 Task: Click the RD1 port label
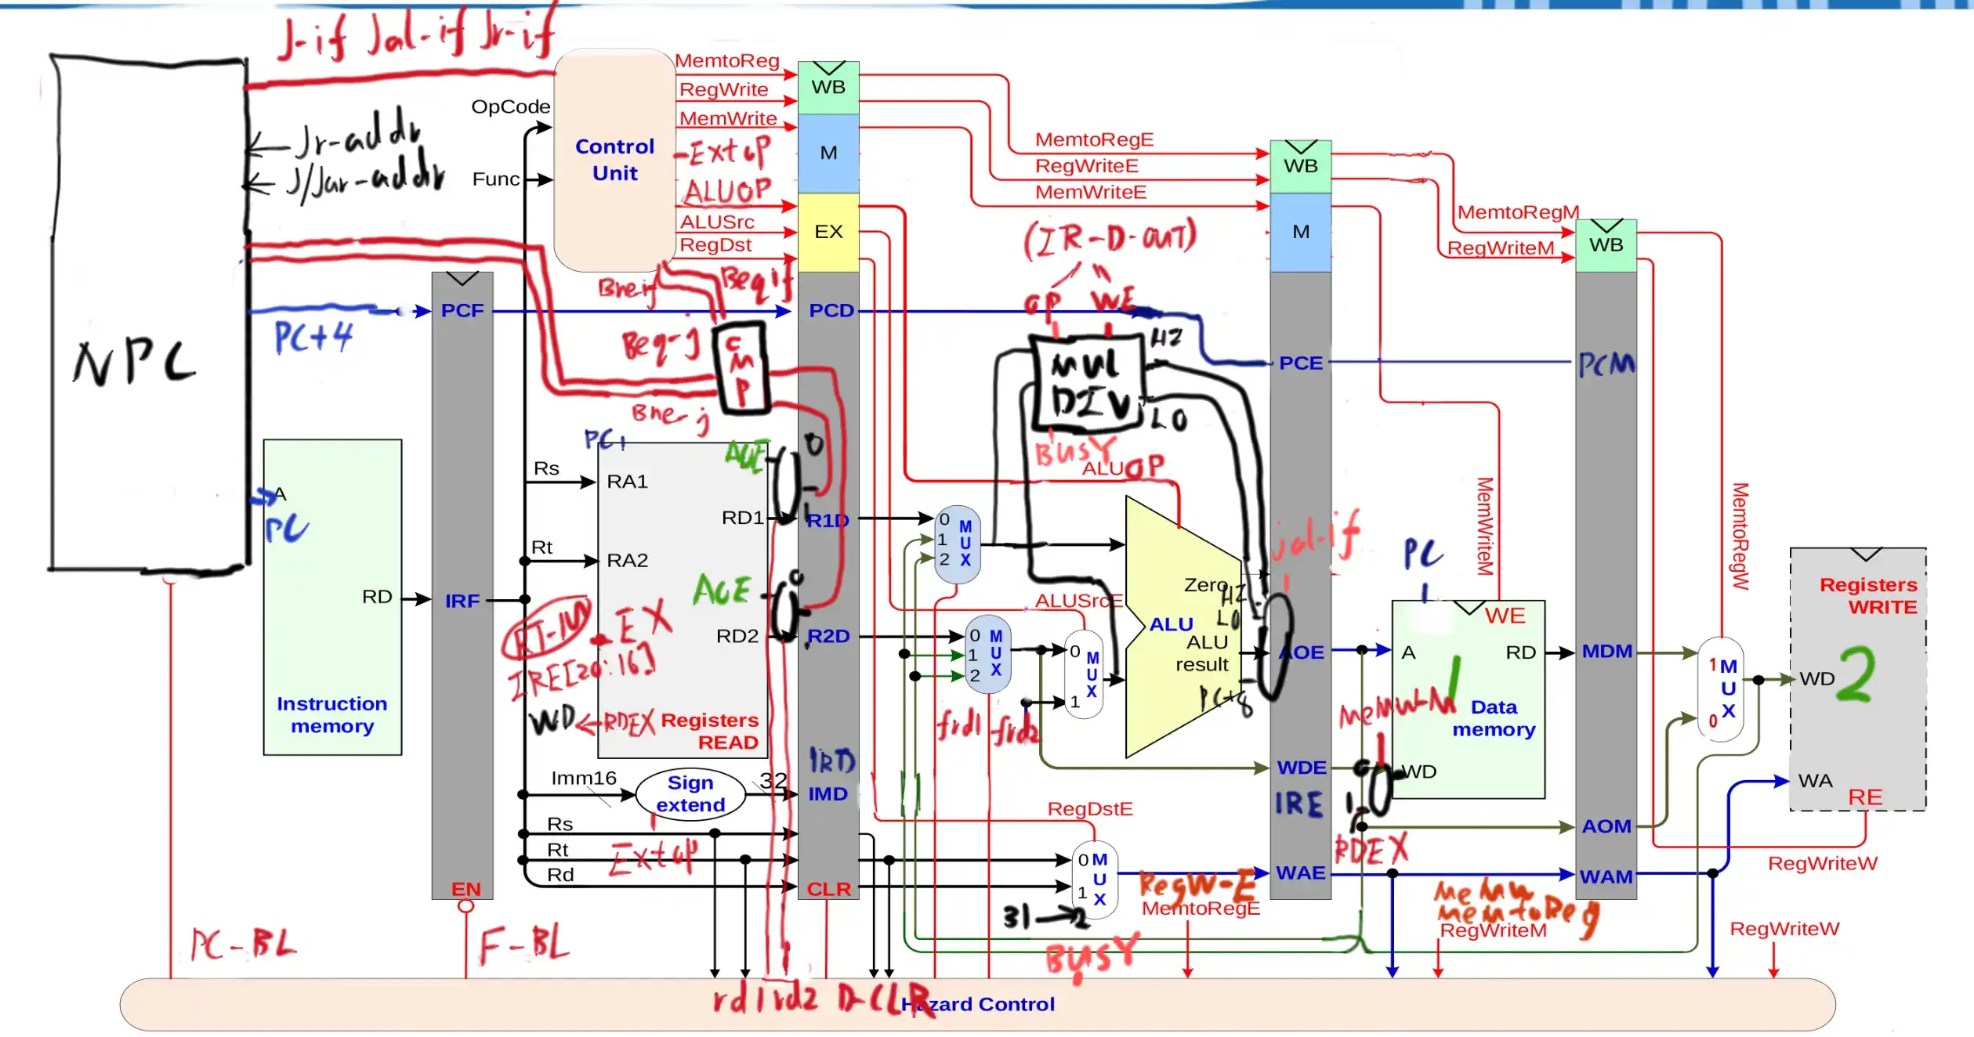tap(743, 517)
